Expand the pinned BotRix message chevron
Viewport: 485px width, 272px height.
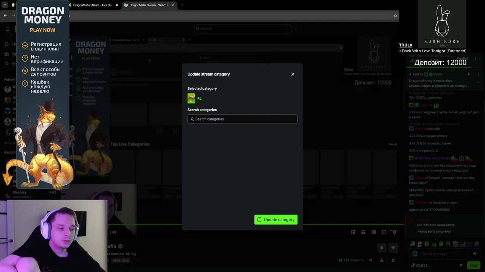click(x=478, y=82)
